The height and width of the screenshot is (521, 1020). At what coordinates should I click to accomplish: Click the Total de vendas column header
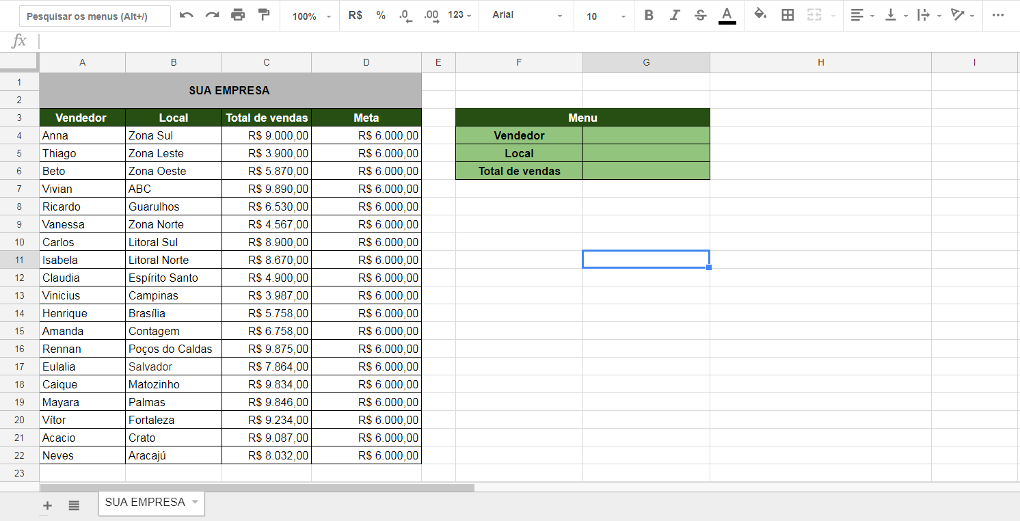coord(267,118)
